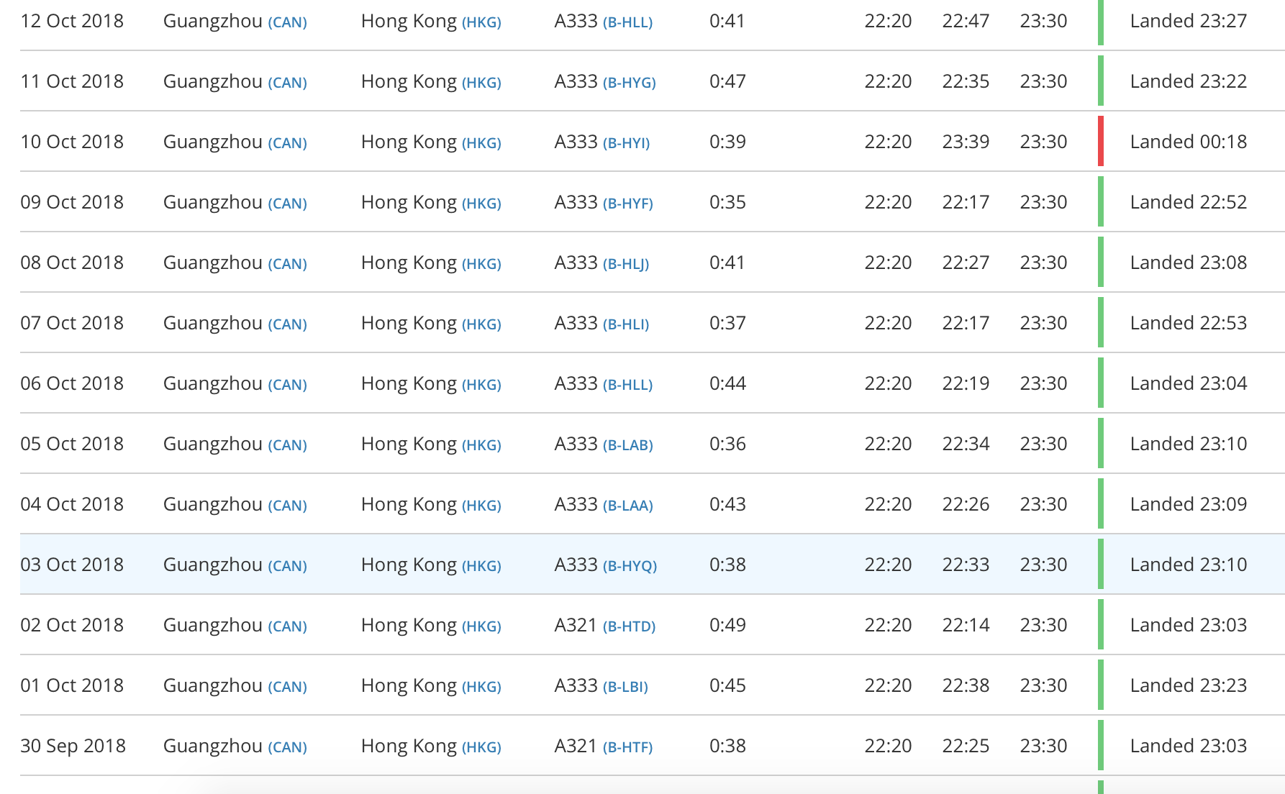Open aircraft registration B-HYQ link

coord(630,566)
